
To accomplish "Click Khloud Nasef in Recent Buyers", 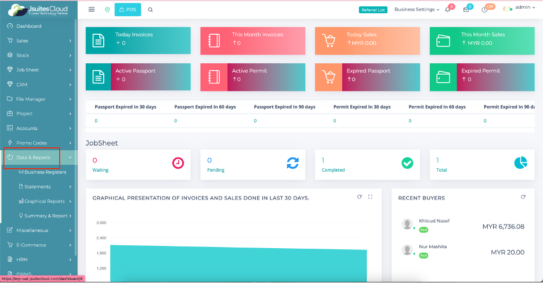I will 434,221.
